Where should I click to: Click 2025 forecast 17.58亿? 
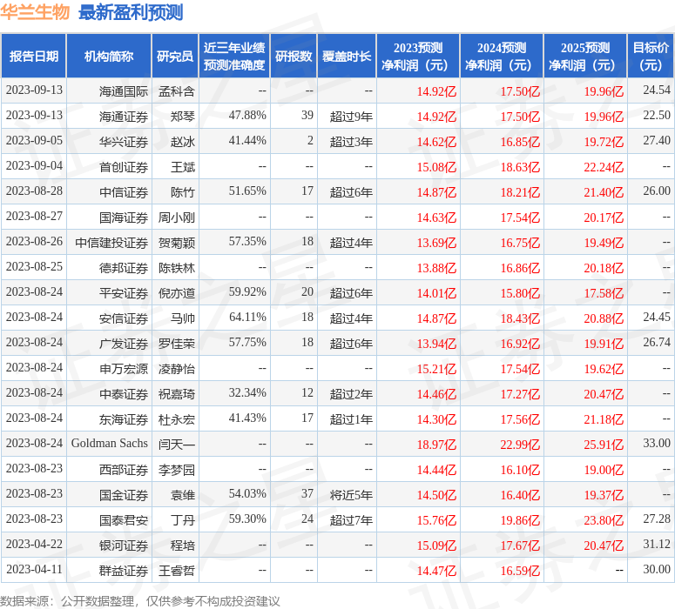(x=604, y=293)
